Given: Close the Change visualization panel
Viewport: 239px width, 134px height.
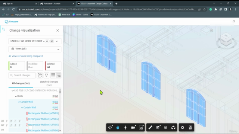Looking at the screenshot, I should (58, 31).
